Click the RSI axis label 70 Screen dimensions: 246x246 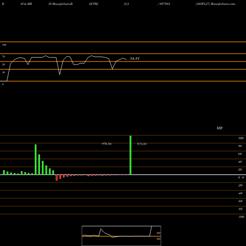[3, 57]
